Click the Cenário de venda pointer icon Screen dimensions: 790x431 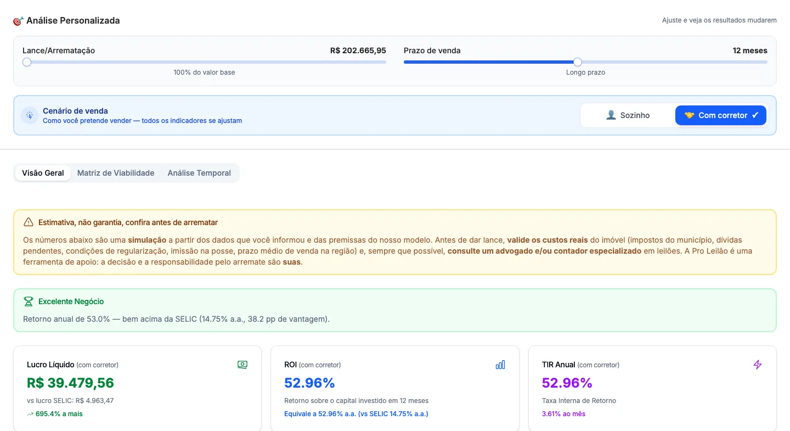point(29,115)
